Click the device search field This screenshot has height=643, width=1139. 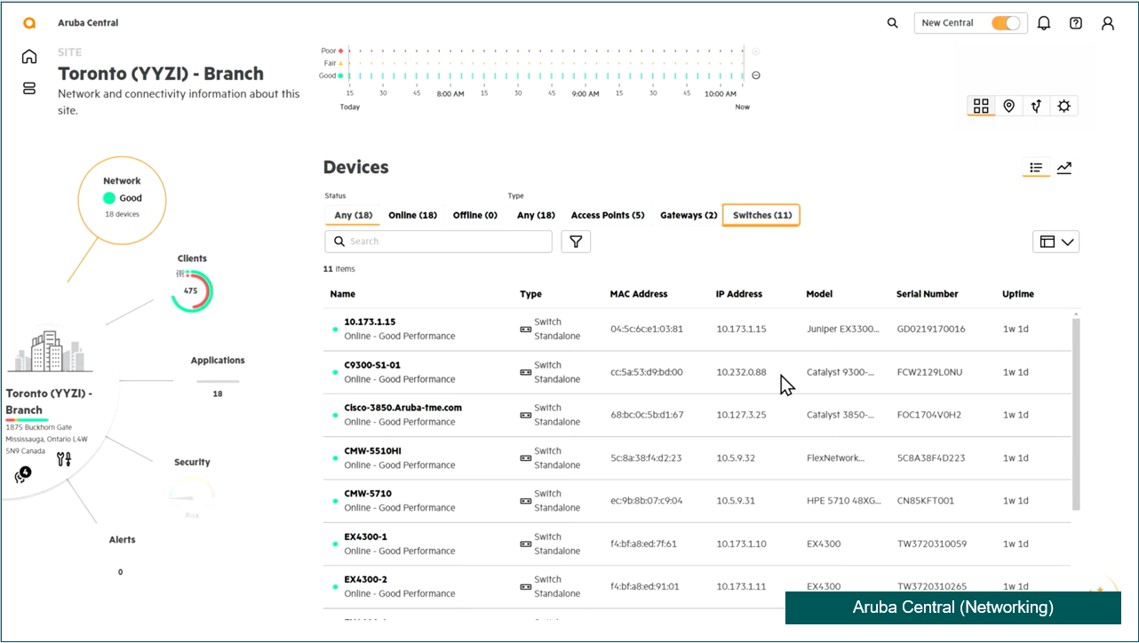tap(438, 241)
